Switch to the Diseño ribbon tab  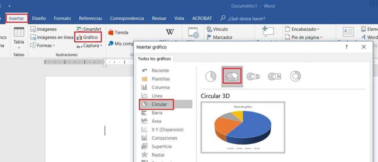click(x=39, y=18)
